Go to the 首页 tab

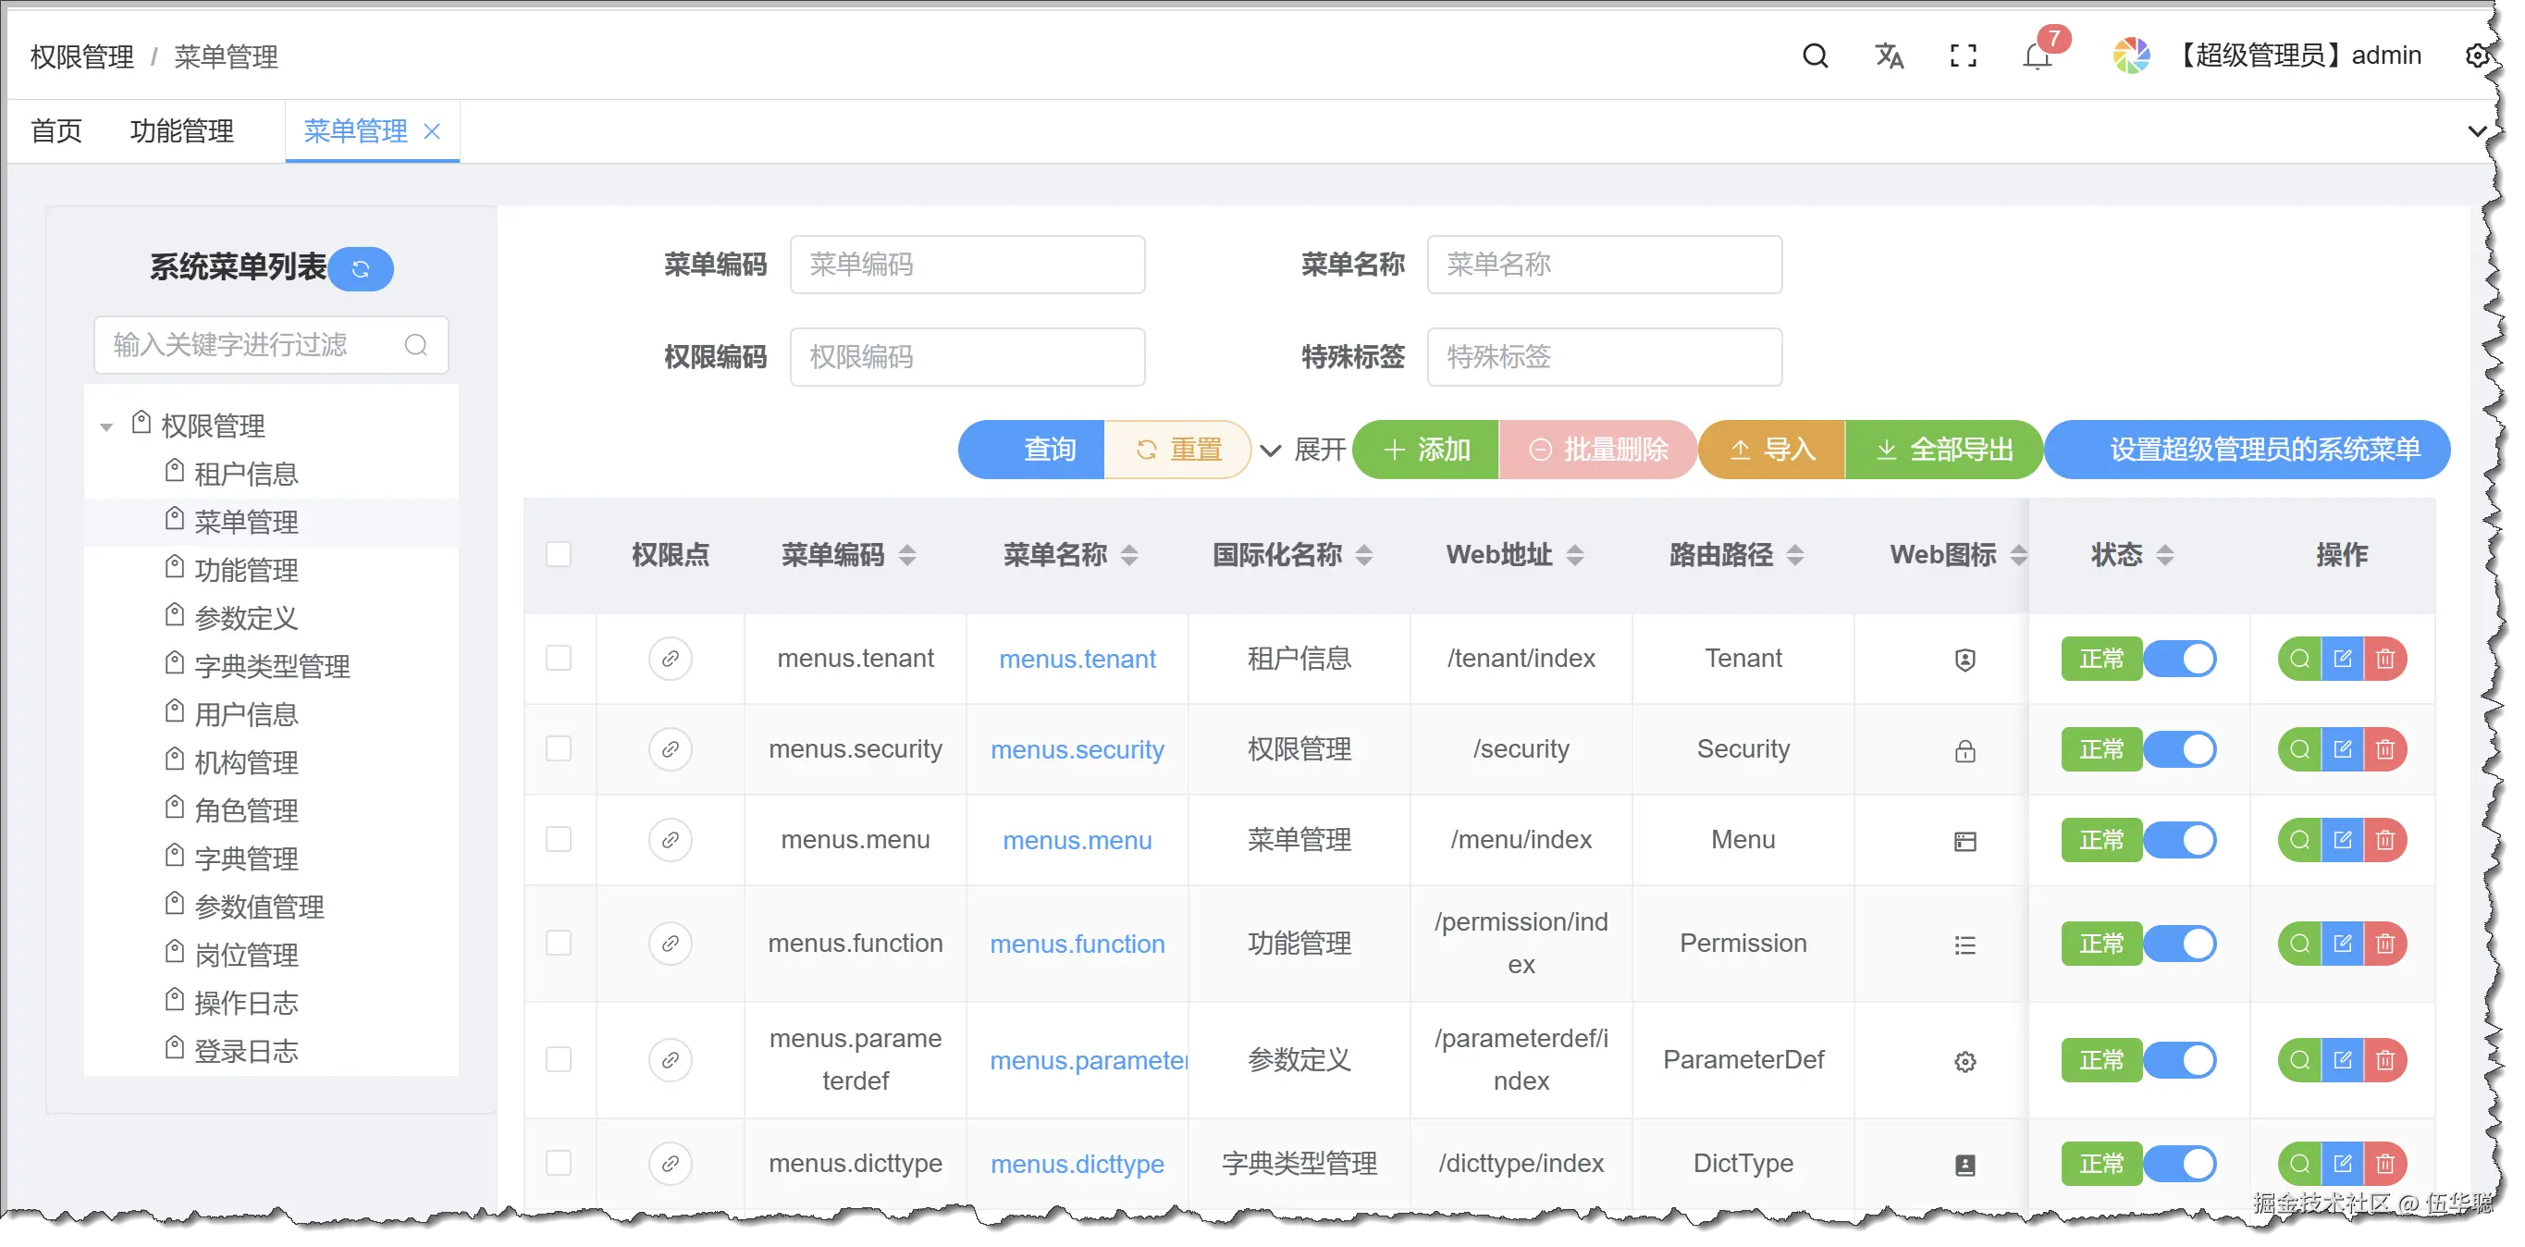click(x=55, y=131)
